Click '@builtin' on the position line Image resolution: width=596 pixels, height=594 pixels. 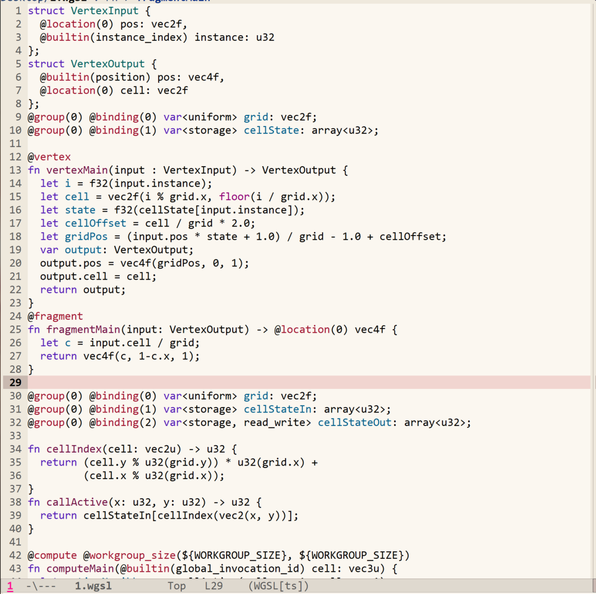[65, 77]
